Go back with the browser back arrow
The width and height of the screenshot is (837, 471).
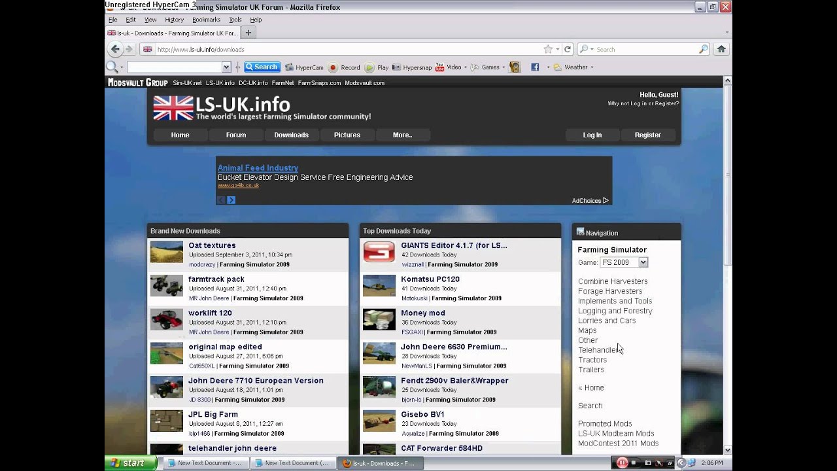(x=116, y=49)
